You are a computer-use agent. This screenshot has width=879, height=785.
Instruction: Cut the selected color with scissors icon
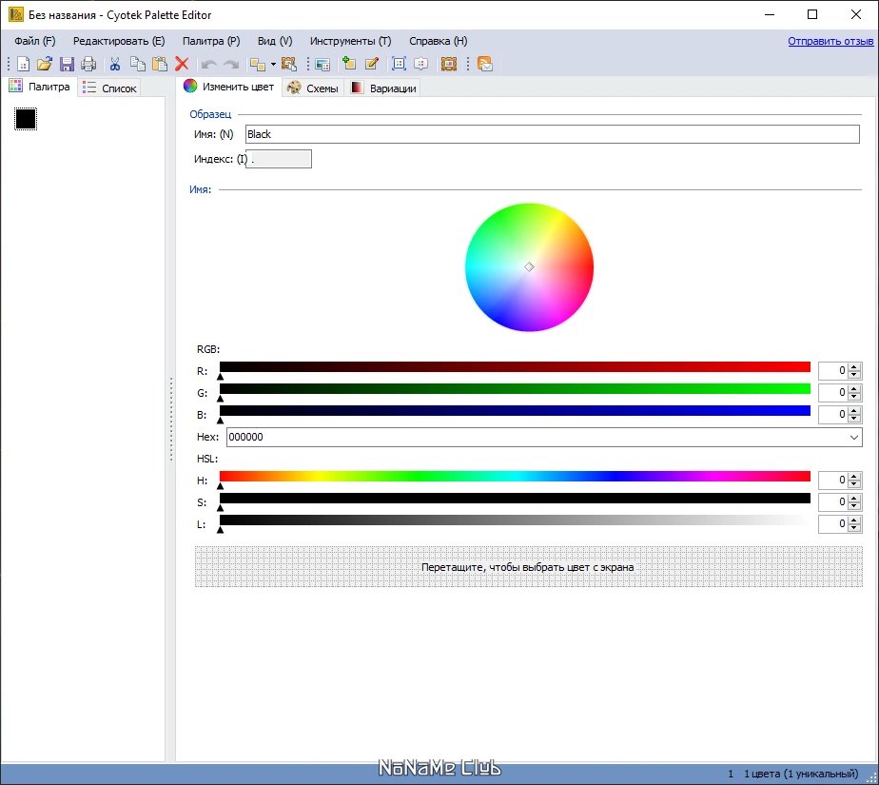pyautogui.click(x=115, y=64)
